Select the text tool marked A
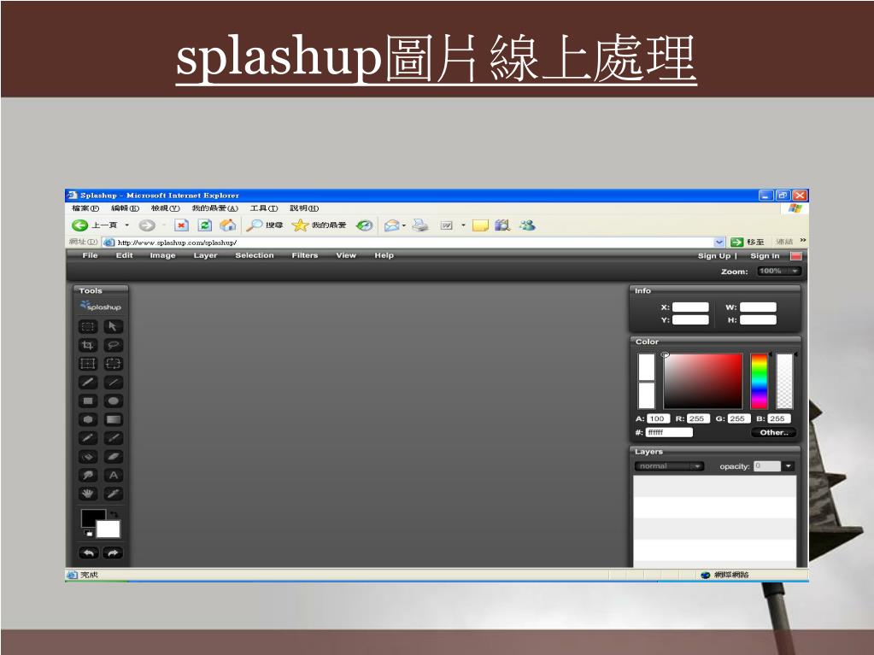 coord(113,475)
